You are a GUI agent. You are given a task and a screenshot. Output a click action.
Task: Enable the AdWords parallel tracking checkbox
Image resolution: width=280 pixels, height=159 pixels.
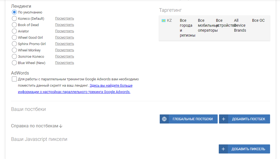(14, 79)
